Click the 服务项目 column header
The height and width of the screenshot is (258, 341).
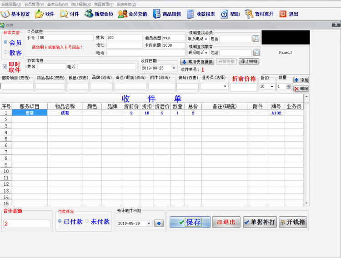click(30, 106)
